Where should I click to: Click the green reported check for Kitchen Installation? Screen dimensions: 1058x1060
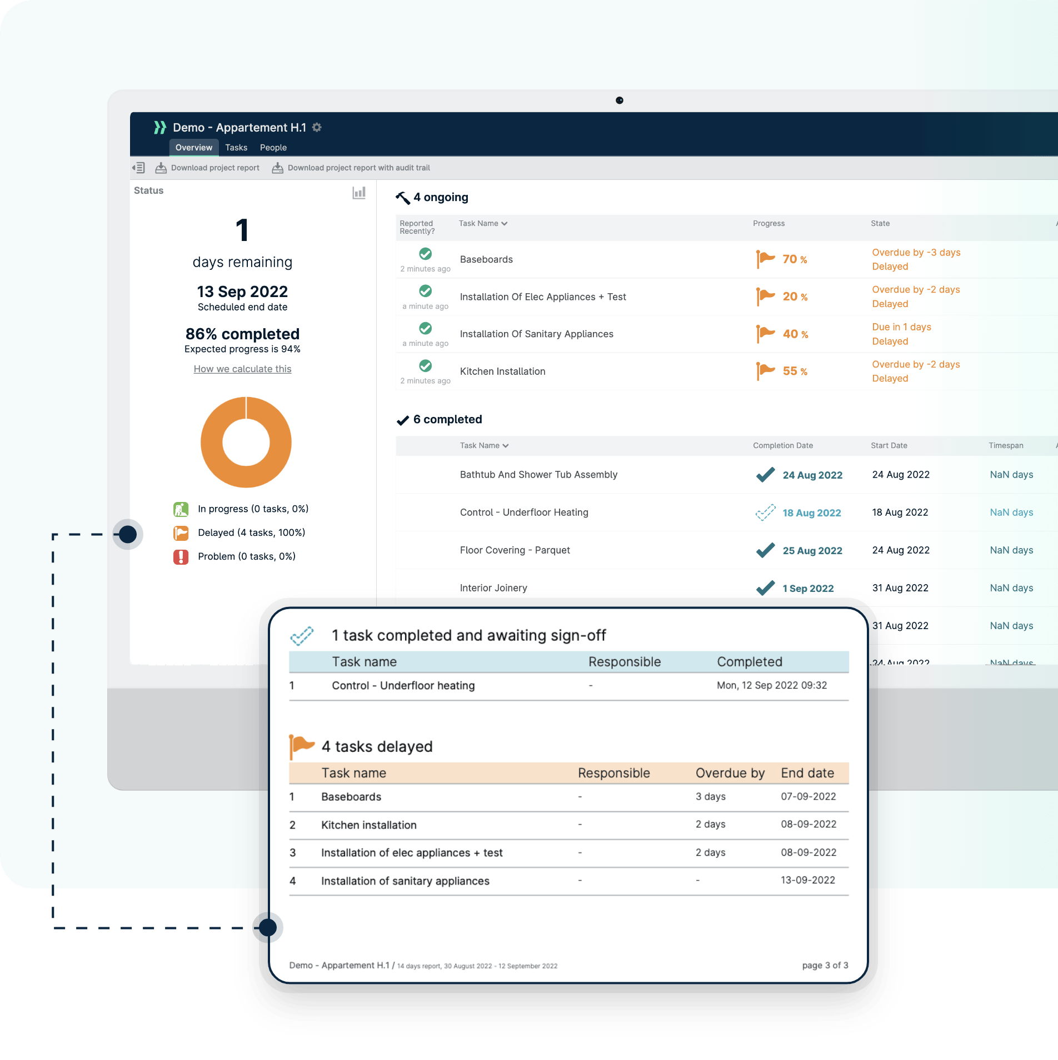pos(425,366)
